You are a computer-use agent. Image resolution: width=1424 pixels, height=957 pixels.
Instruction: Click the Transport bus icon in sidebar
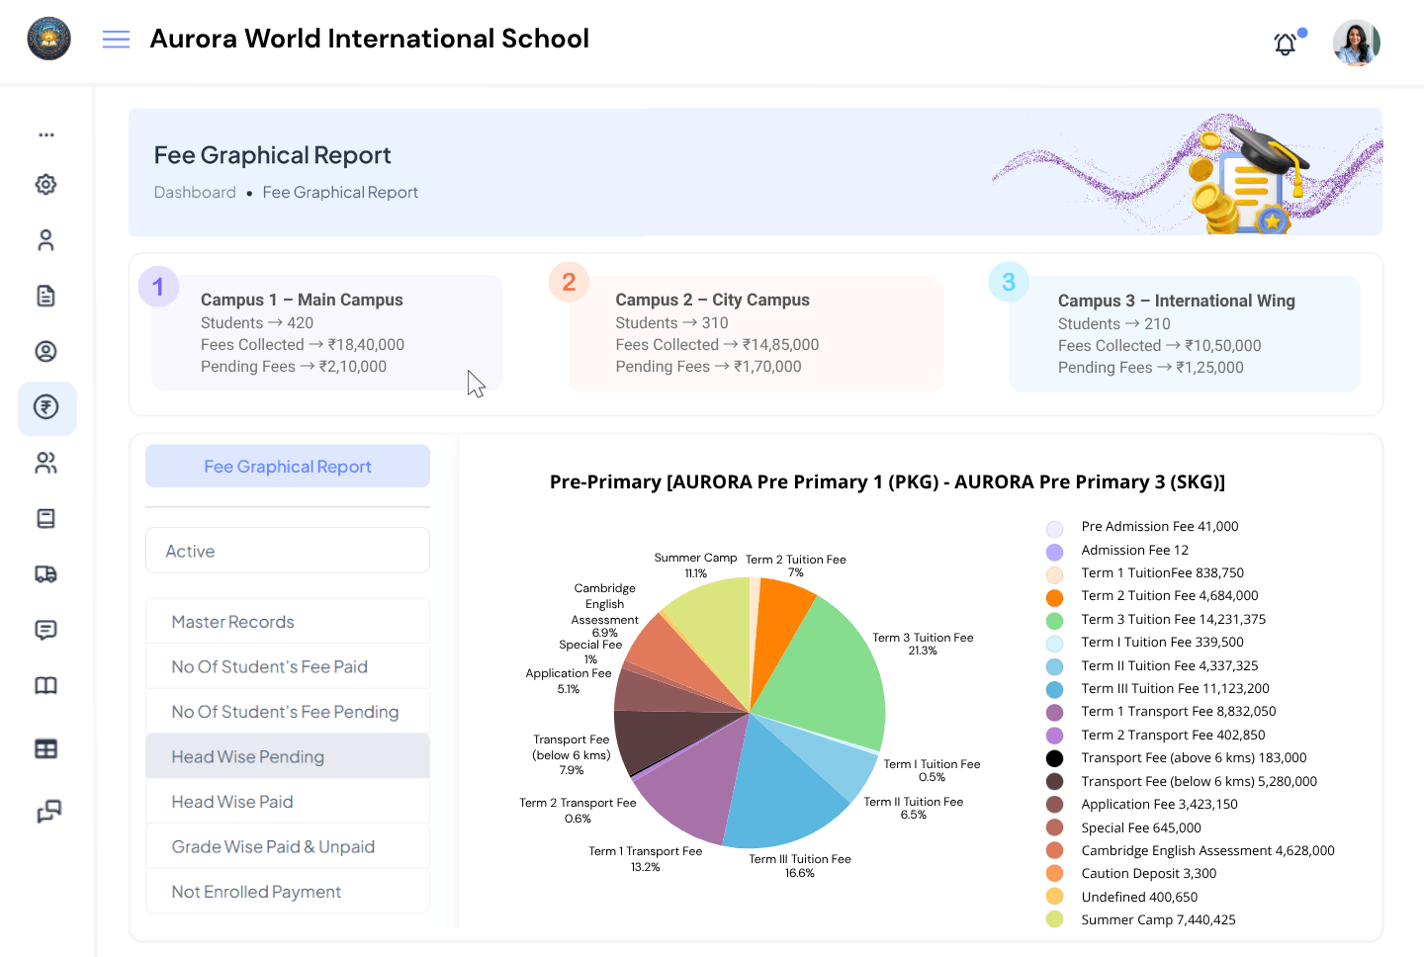(45, 573)
